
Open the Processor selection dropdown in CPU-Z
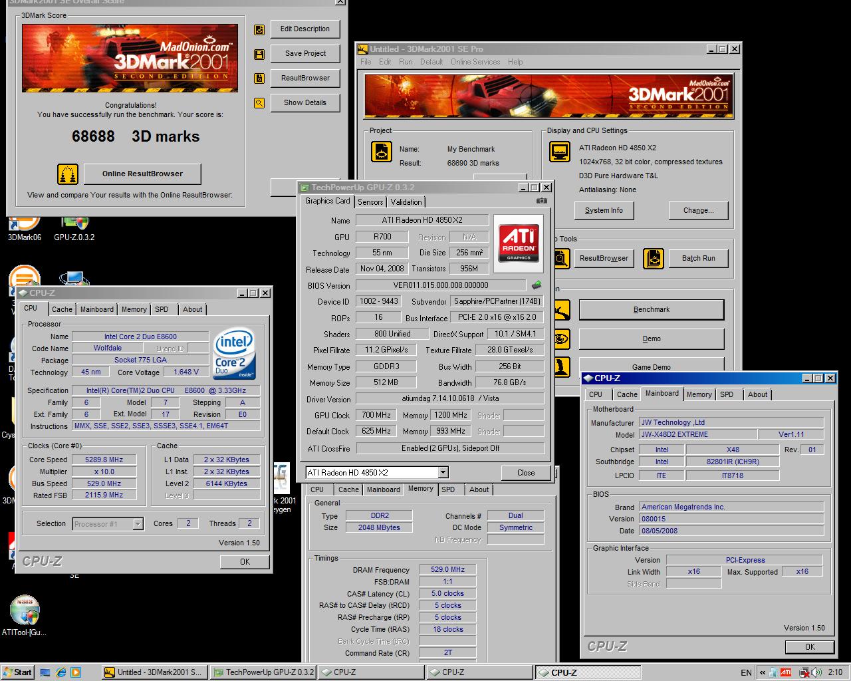click(138, 524)
